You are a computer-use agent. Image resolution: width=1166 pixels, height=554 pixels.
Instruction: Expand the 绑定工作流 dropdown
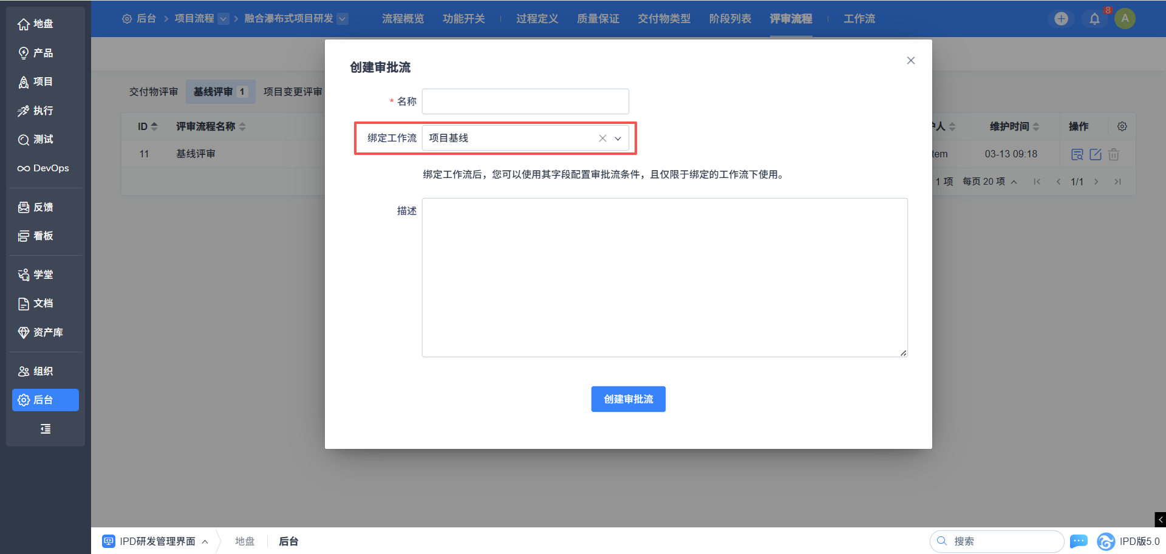click(x=618, y=138)
